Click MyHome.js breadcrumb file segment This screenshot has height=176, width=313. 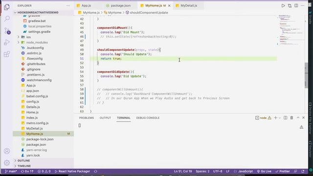pyautogui.click(x=91, y=13)
